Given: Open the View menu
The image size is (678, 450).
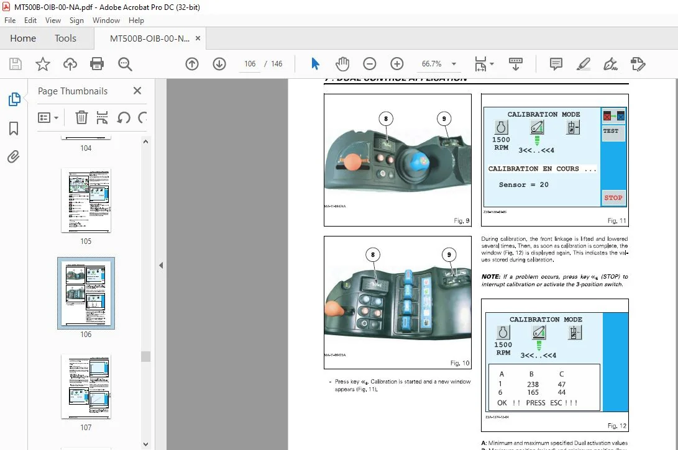Looking at the screenshot, I should [x=53, y=20].
